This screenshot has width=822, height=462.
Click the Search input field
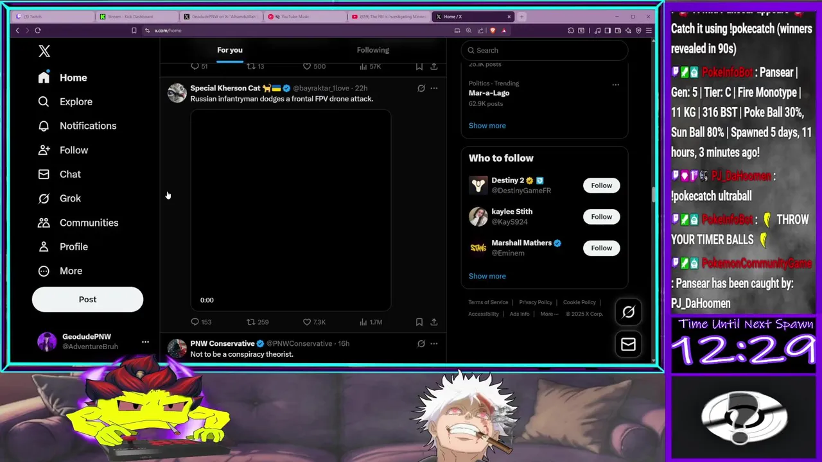(545, 50)
